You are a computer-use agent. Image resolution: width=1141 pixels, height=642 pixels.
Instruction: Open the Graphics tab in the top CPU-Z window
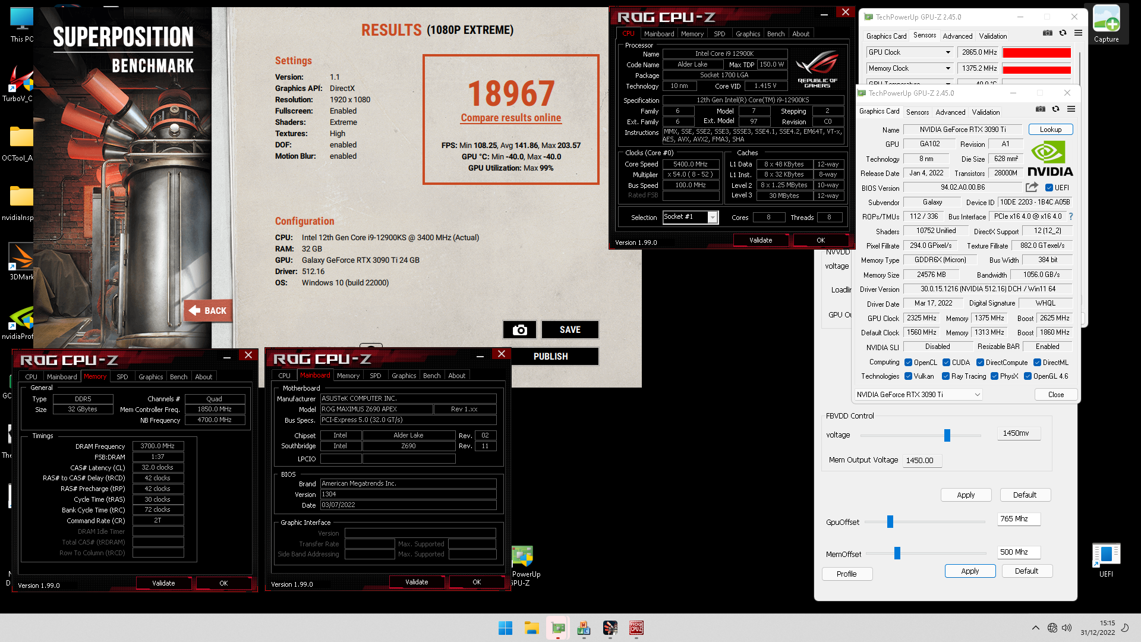coord(748,34)
